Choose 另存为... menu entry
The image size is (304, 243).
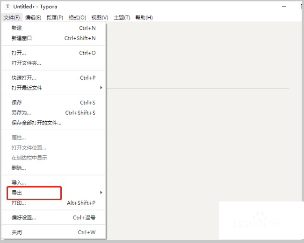point(53,113)
